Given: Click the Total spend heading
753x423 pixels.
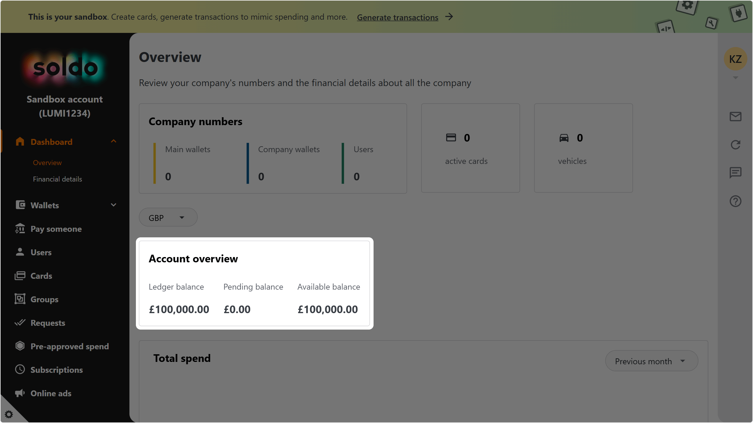Looking at the screenshot, I should pos(182,358).
